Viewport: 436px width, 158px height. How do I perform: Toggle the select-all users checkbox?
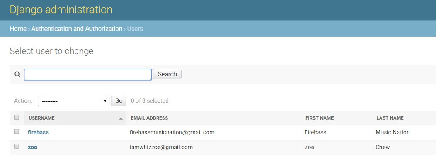(17, 117)
